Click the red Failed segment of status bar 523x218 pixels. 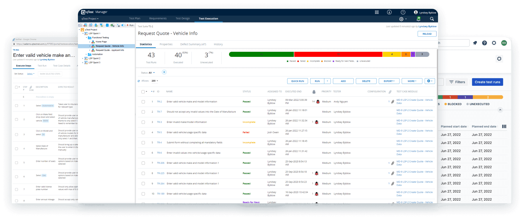tap(338, 54)
